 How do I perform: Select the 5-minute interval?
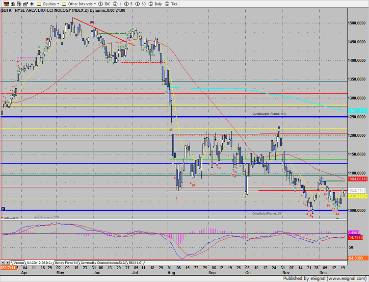click(132, 4)
